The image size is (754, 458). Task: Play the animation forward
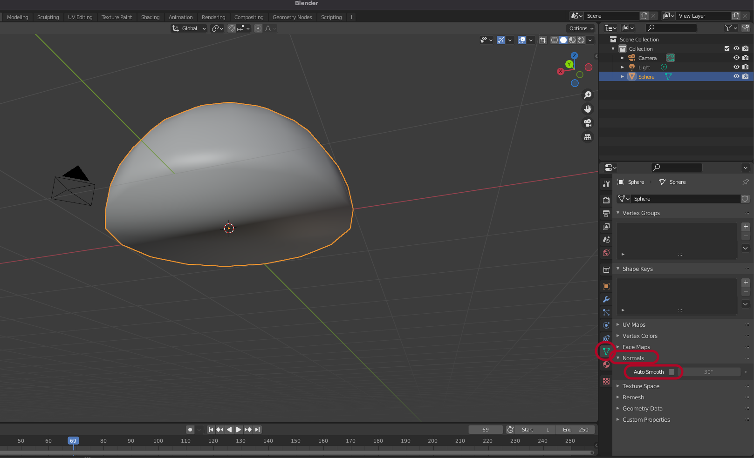click(x=239, y=430)
